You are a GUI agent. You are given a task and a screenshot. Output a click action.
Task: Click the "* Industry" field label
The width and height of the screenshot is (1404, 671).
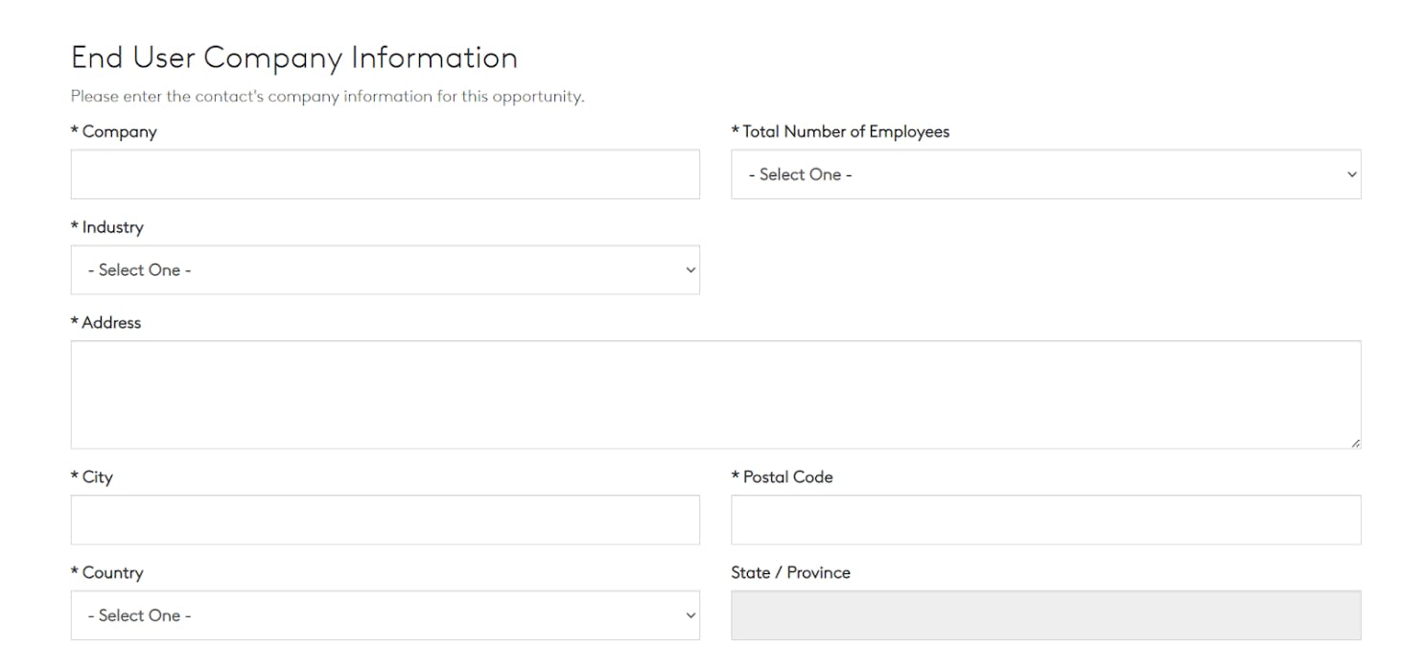pyautogui.click(x=107, y=227)
